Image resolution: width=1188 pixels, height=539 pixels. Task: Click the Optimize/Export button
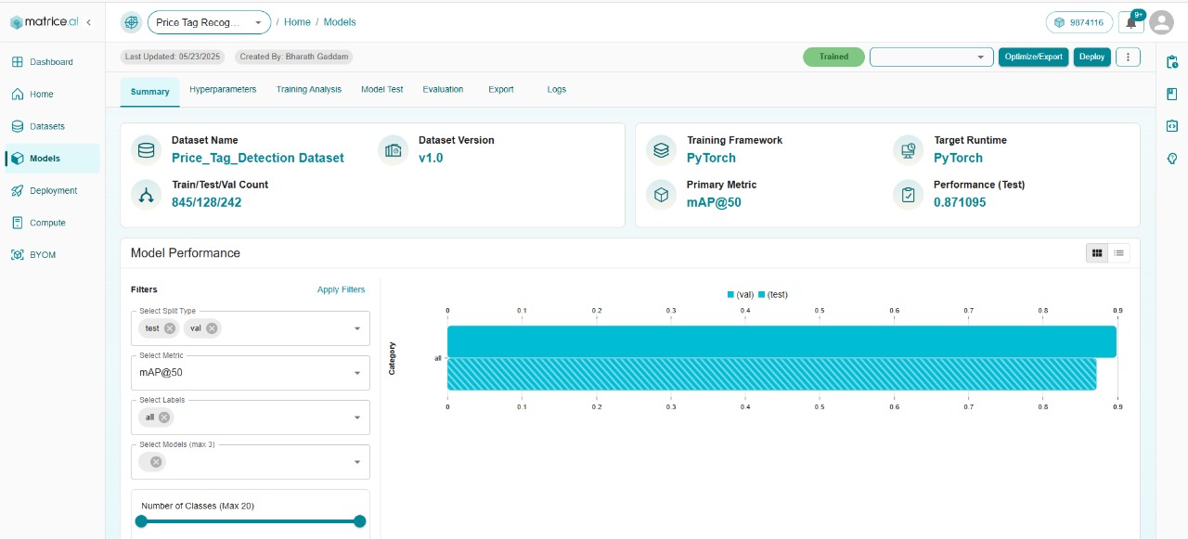(x=1034, y=57)
